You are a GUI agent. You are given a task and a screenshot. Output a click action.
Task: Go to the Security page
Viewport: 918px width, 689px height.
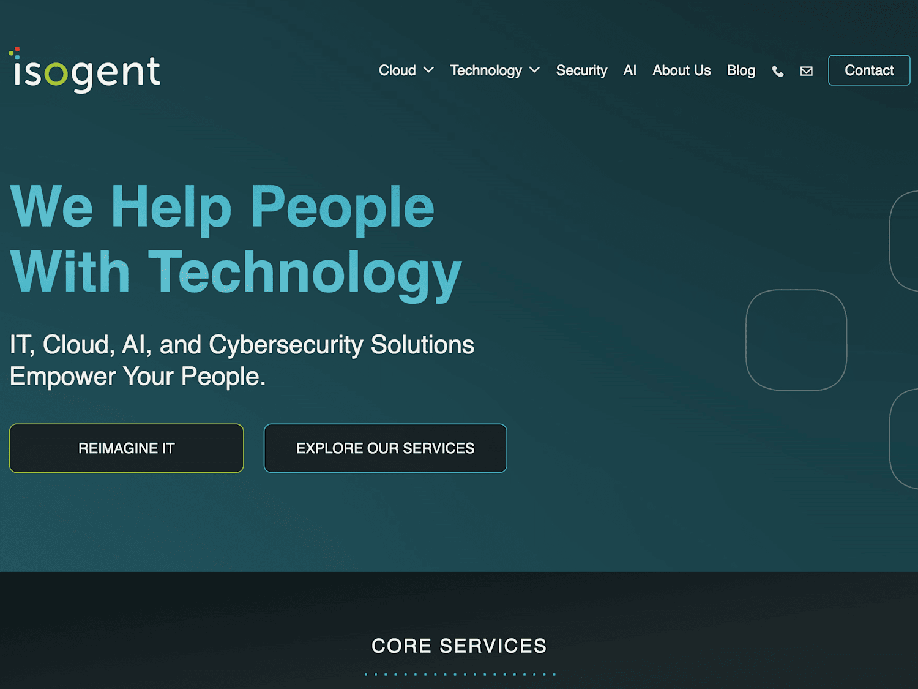581,70
